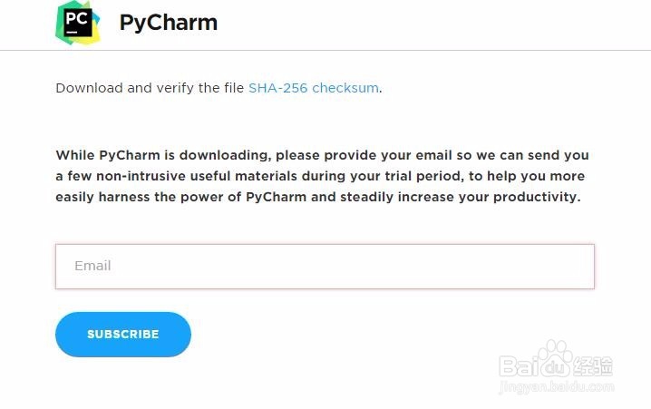Viewport: 651px width, 409px height.
Task: Click the red "Bai" watermark letters
Action: (x=520, y=365)
